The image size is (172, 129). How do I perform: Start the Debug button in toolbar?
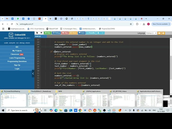coord(56,33)
